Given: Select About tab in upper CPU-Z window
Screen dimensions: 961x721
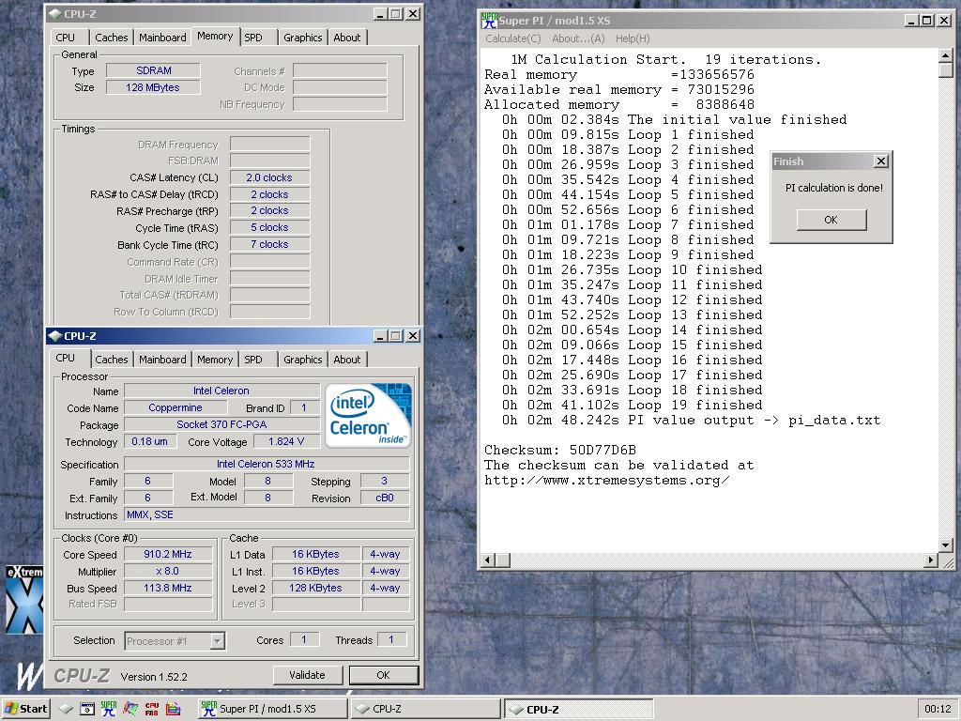Looking at the screenshot, I should pos(347,38).
